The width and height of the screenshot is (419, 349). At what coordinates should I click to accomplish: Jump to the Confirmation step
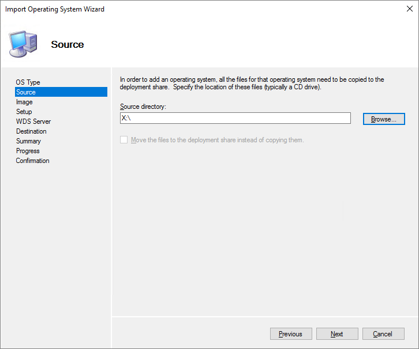32,161
